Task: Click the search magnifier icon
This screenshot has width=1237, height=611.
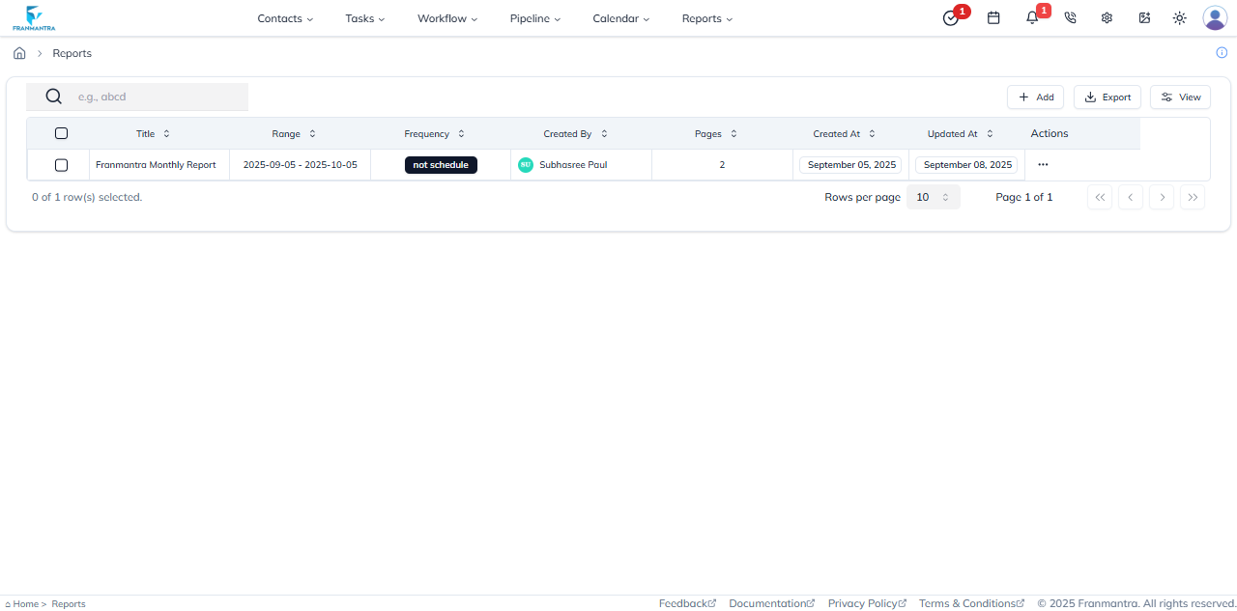Action: tap(53, 97)
